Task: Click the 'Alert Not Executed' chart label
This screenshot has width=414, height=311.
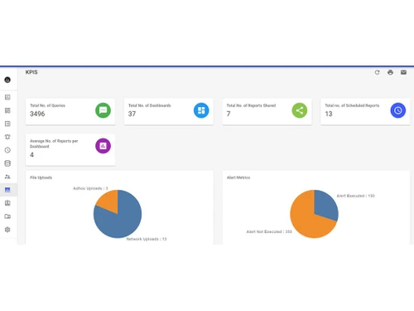Action: point(269,231)
